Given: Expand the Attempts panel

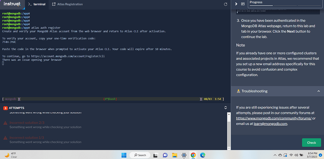Looking at the screenshot, I should click(226, 108).
